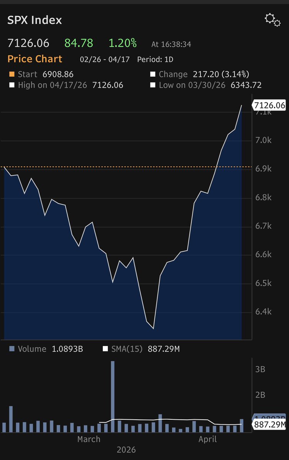Image resolution: width=289 pixels, height=460 pixels.
Task: Tap the SMA(15) value 887.29M in legend
Action: (x=164, y=349)
